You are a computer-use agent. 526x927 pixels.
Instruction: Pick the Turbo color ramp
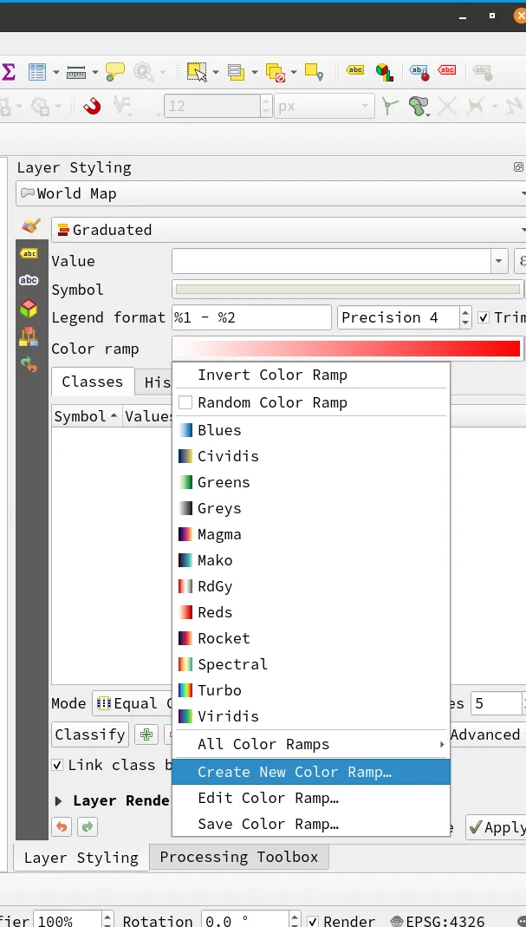tap(311, 690)
